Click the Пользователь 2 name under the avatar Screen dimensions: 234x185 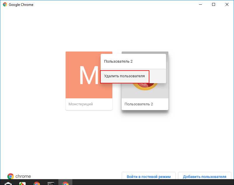pyautogui.click(x=139, y=104)
